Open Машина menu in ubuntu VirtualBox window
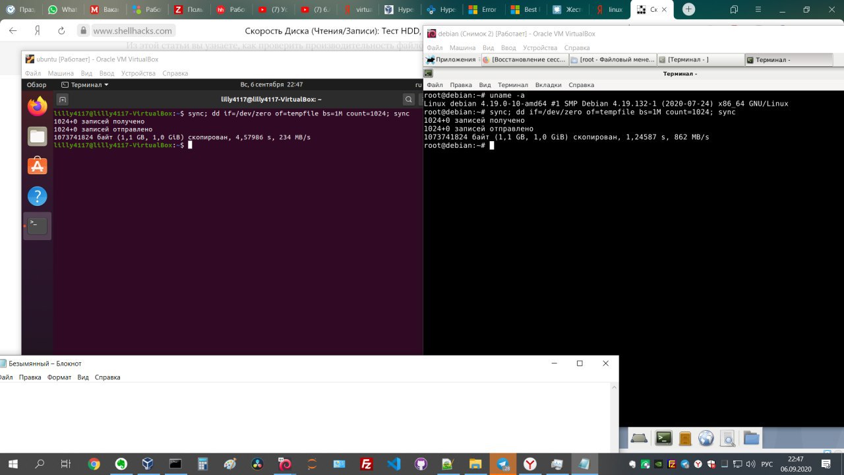844x475 pixels. coord(61,73)
